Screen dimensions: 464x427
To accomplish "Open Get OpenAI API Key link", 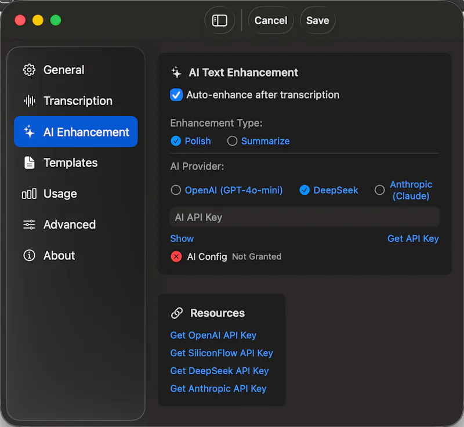I will [x=213, y=335].
